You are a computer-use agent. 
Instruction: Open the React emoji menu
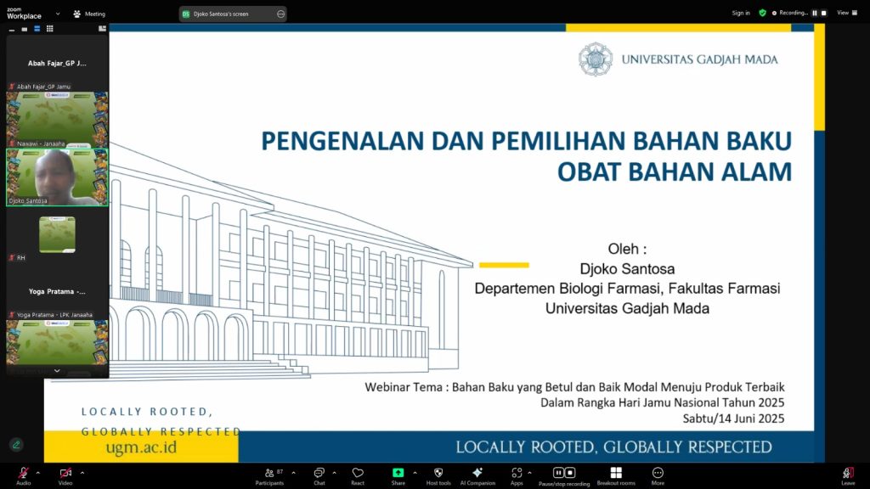[358, 474]
